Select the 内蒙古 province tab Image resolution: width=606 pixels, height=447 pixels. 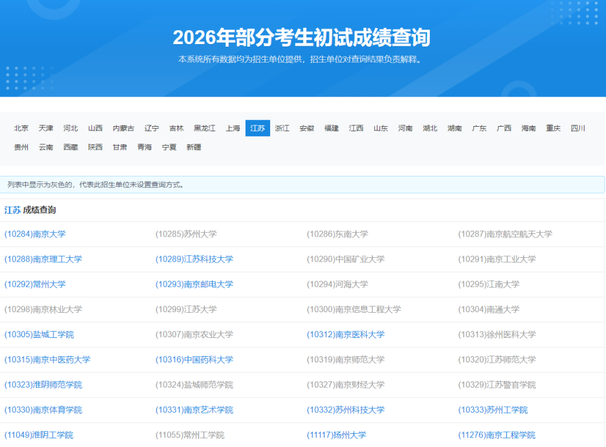(x=123, y=127)
